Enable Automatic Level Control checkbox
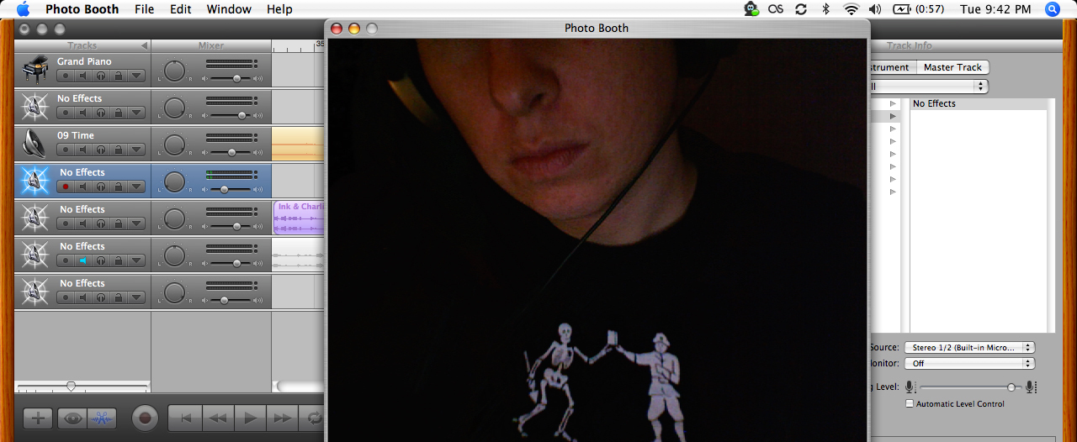 pos(910,404)
